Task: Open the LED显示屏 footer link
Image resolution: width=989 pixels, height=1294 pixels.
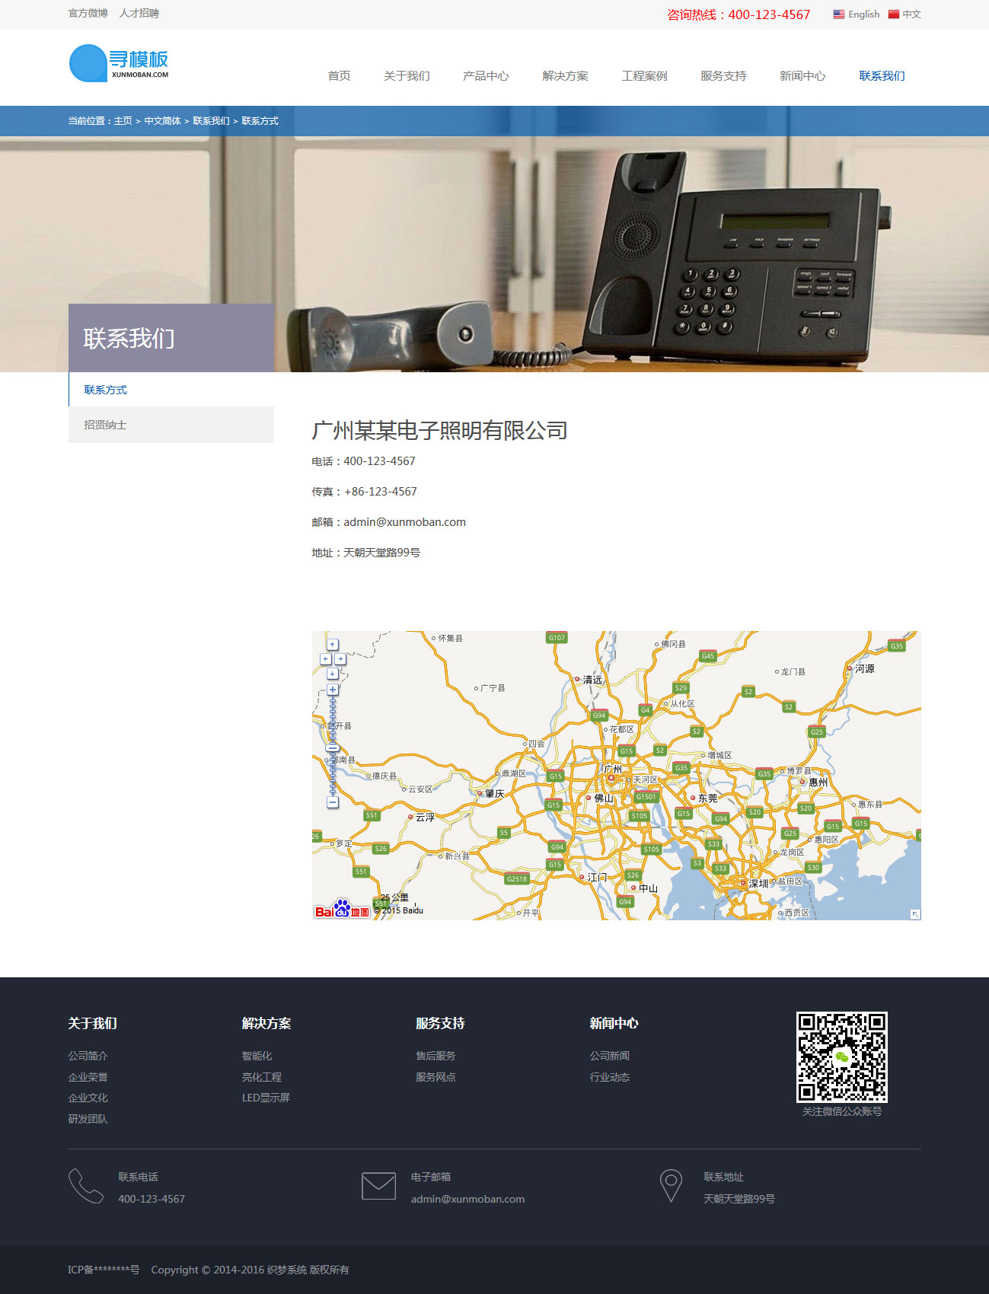Action: [266, 1098]
